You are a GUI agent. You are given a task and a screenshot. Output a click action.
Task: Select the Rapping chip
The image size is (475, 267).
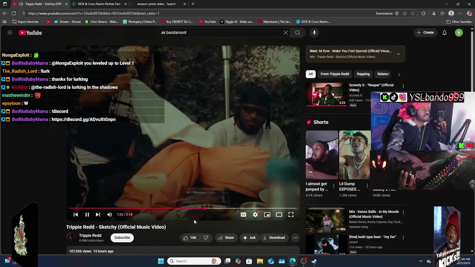[x=363, y=74]
